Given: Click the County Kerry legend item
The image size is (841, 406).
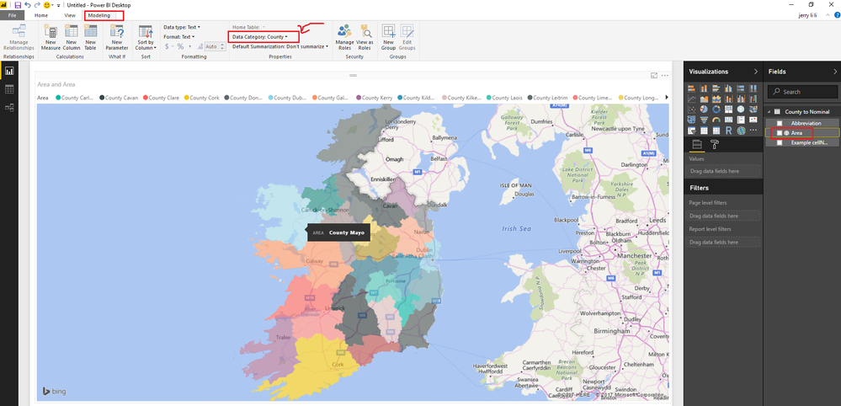Looking at the screenshot, I should [375, 98].
